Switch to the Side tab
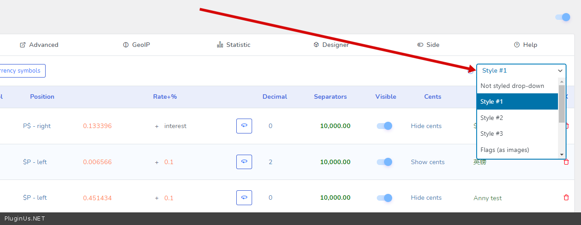 point(428,45)
